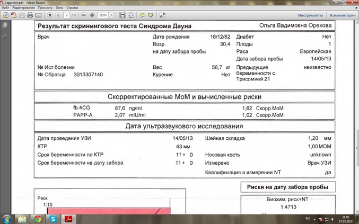Image resolution: width=359 pixels, height=224 pixels.
Task: Open the Инструменты pane
Action: tap(310, 15)
